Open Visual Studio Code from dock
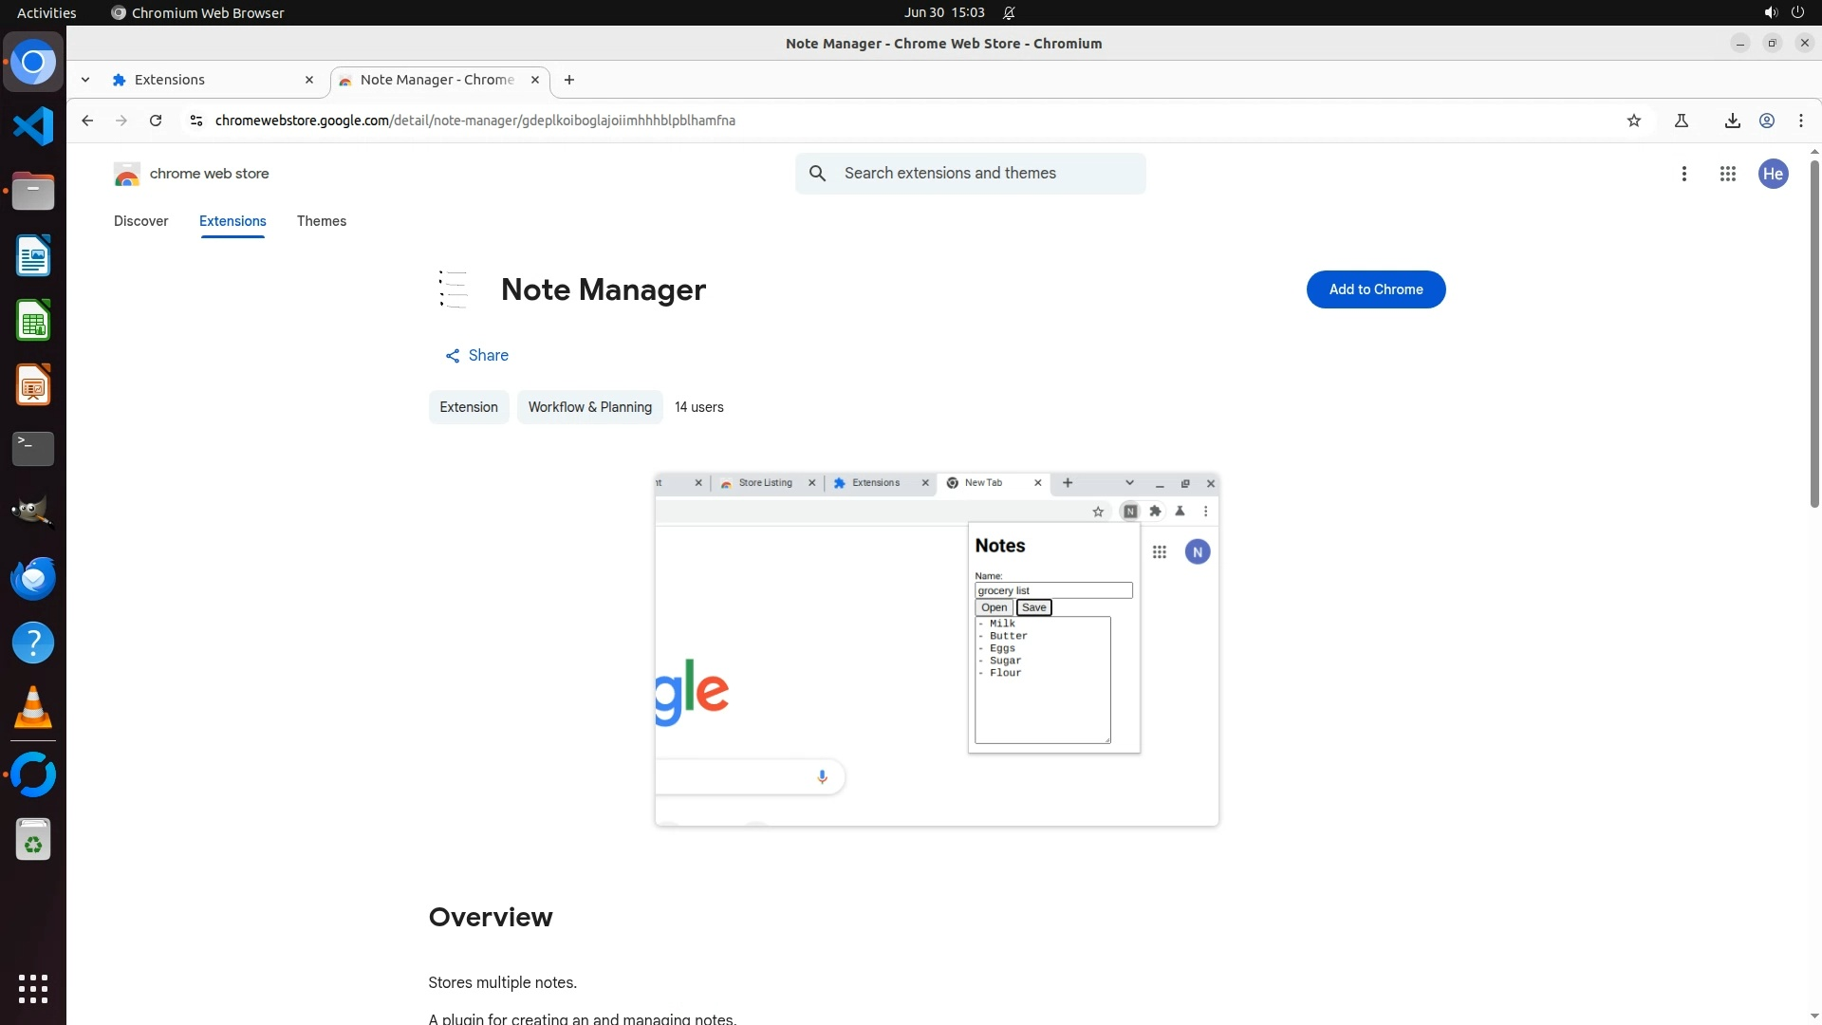 [33, 126]
